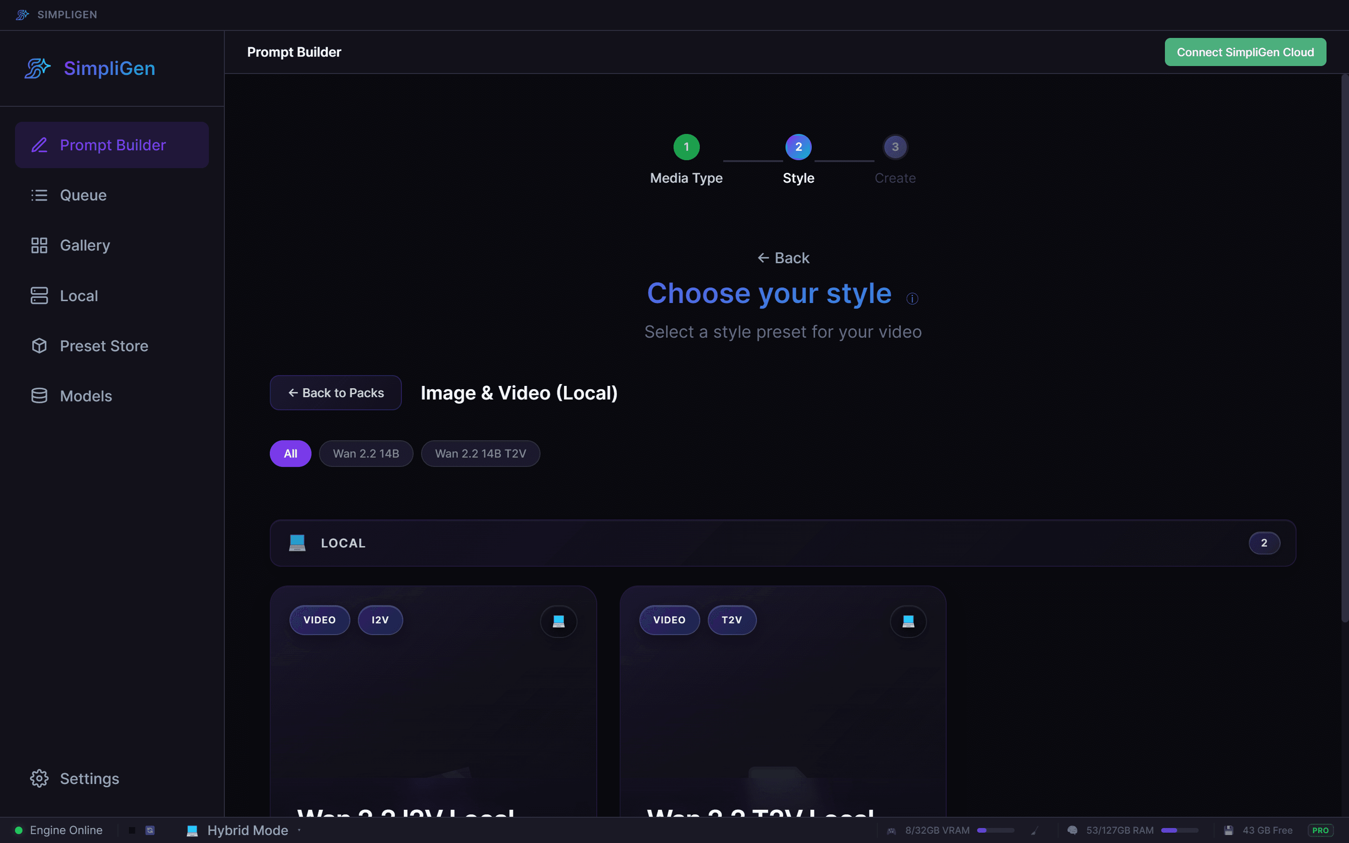This screenshot has width=1349, height=843.
Task: Go to Queue in sidebar
Action: point(112,195)
